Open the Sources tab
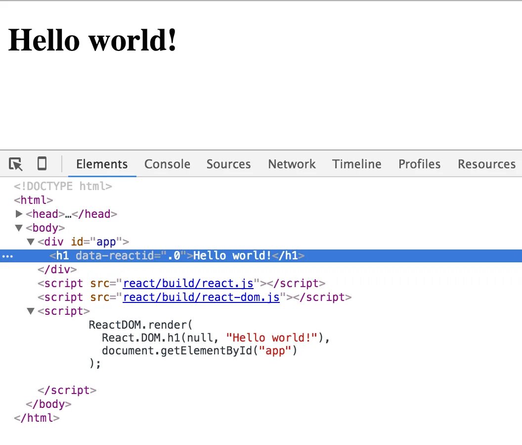Image resolution: width=522 pixels, height=445 pixels. [228, 164]
